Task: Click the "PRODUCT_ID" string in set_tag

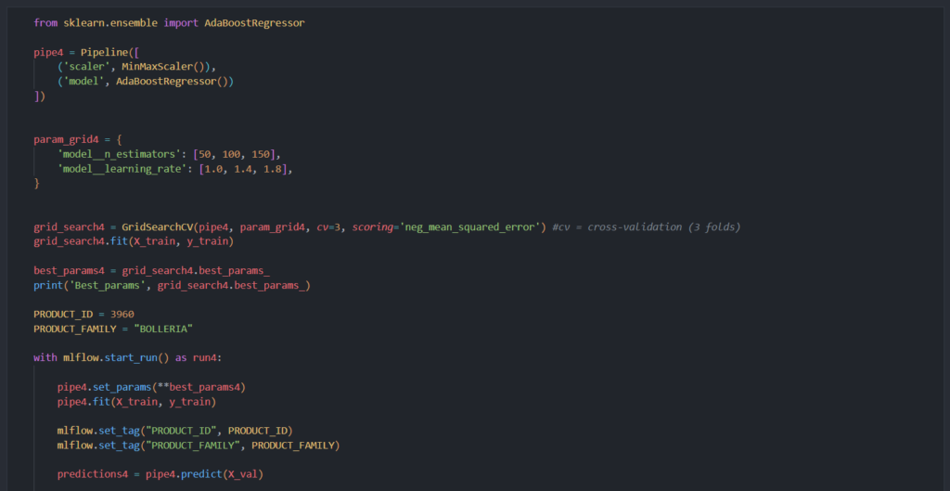Action: point(185,431)
